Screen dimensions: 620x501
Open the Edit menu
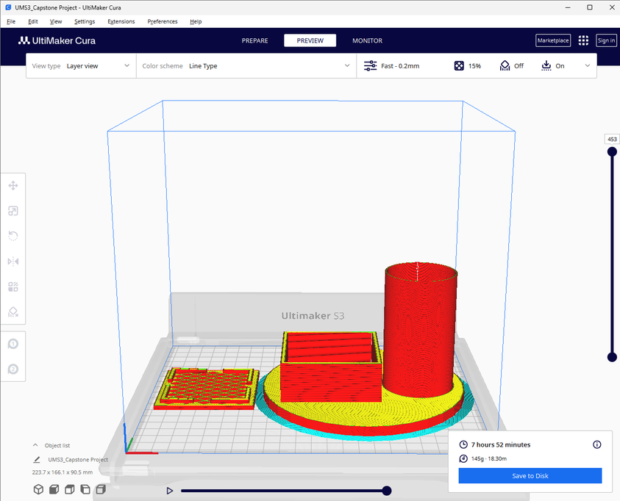(x=33, y=21)
